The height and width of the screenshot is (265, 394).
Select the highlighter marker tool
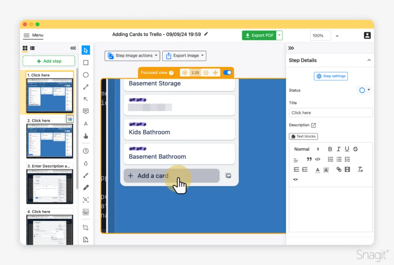[x=86, y=187]
